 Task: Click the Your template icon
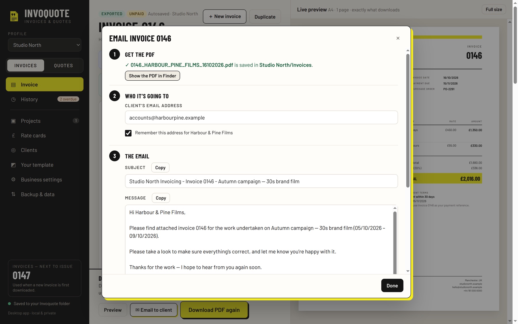pyautogui.click(x=13, y=165)
